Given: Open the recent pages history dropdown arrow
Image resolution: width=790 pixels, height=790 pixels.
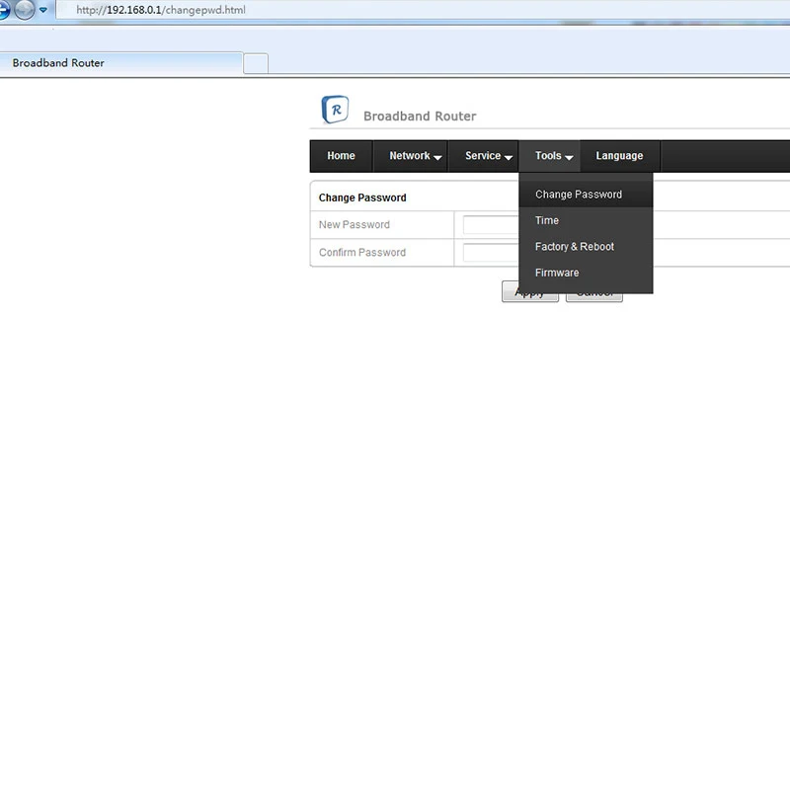Looking at the screenshot, I should [43, 10].
